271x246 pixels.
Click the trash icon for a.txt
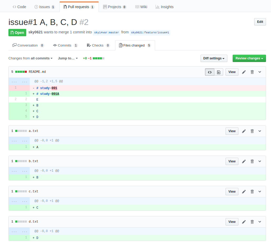[252, 131]
